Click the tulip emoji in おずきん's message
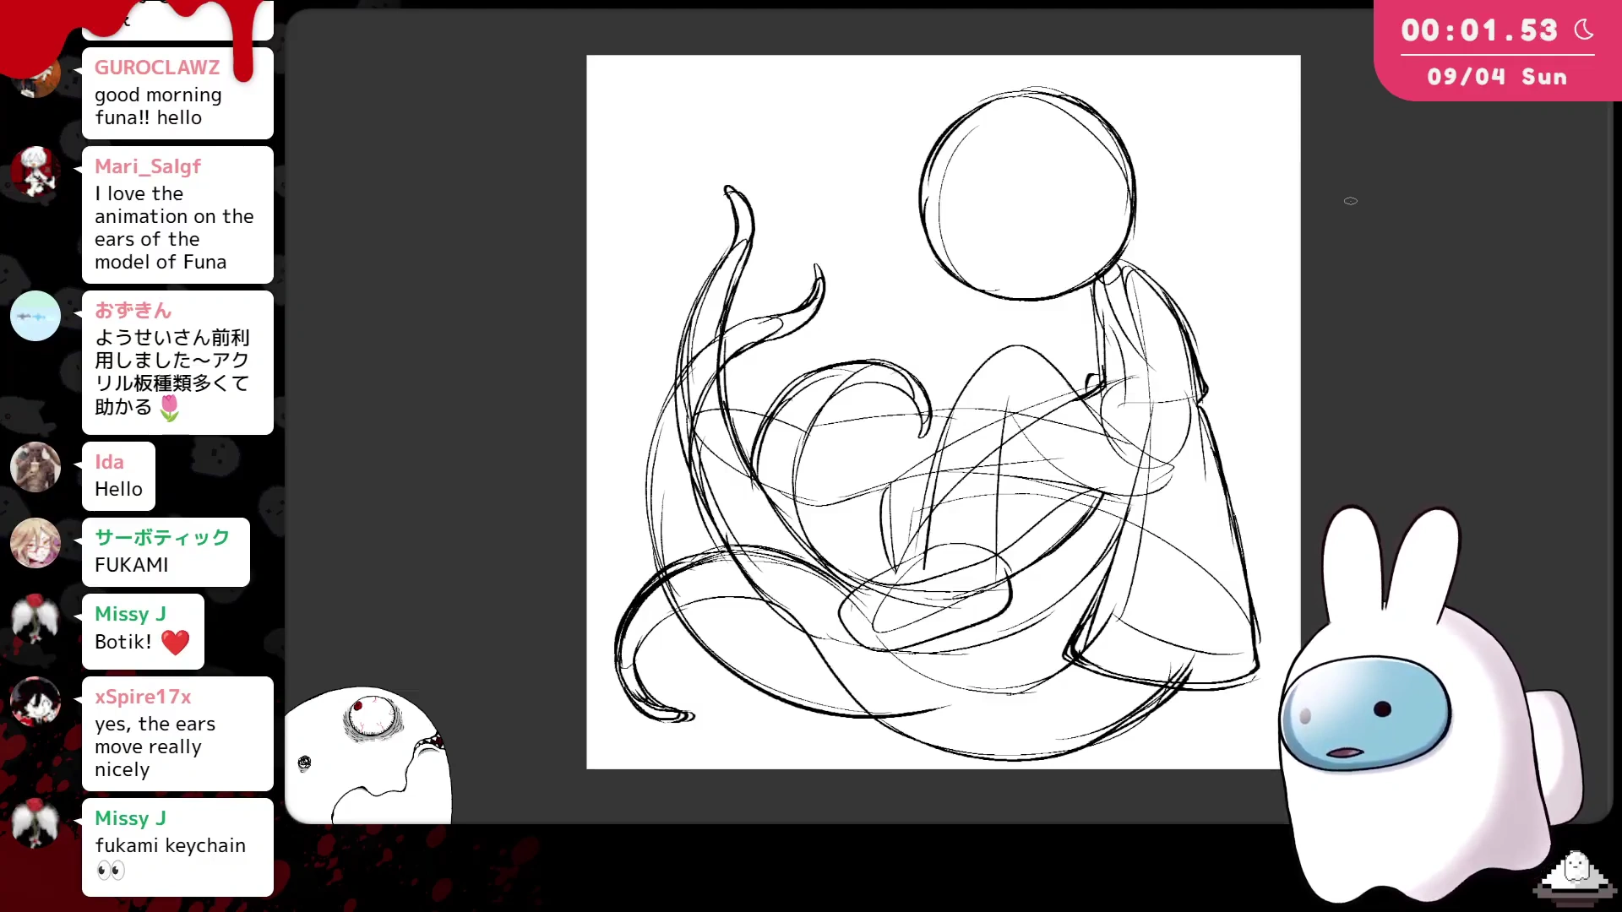This screenshot has height=912, width=1622. (170, 409)
